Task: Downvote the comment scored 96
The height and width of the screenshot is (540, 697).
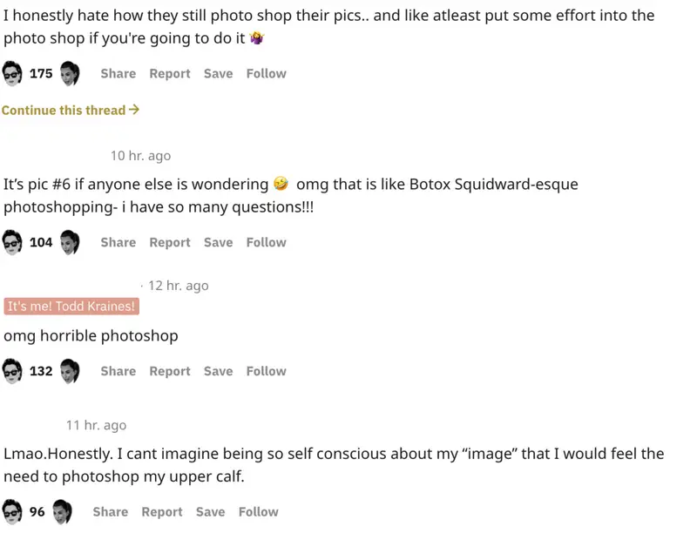Action: click(62, 512)
